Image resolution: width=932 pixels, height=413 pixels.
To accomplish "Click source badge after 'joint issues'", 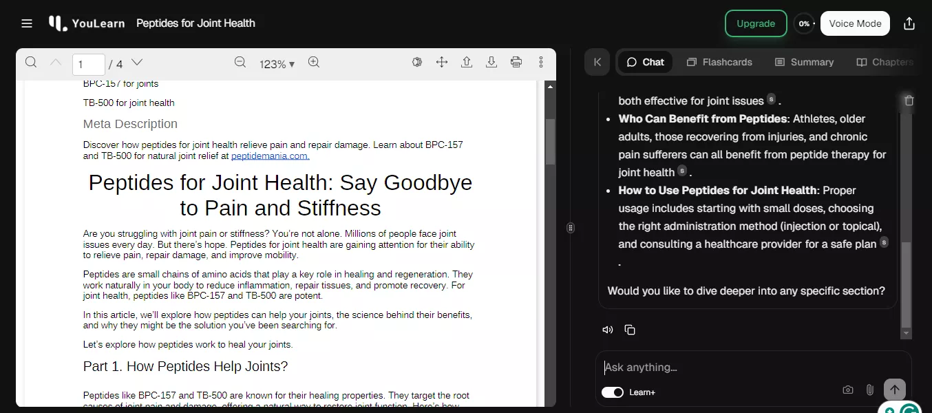I will [x=772, y=98].
